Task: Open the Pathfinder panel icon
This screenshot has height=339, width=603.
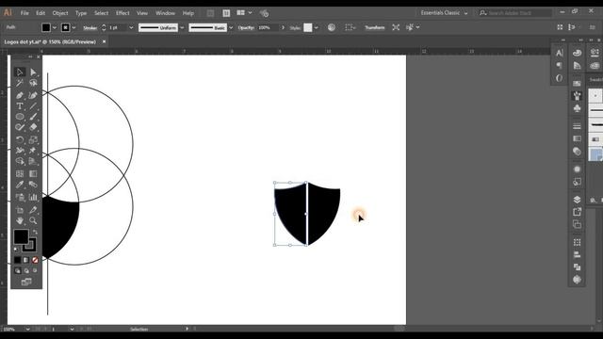Action: pyautogui.click(x=577, y=266)
